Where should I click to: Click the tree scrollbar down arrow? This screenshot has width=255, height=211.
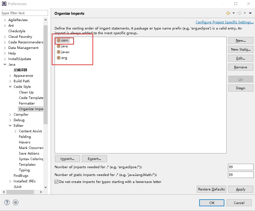click(x=45, y=187)
